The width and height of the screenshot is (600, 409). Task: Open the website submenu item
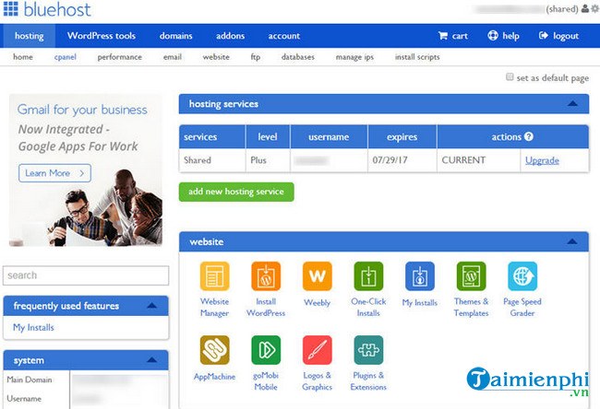coord(216,57)
